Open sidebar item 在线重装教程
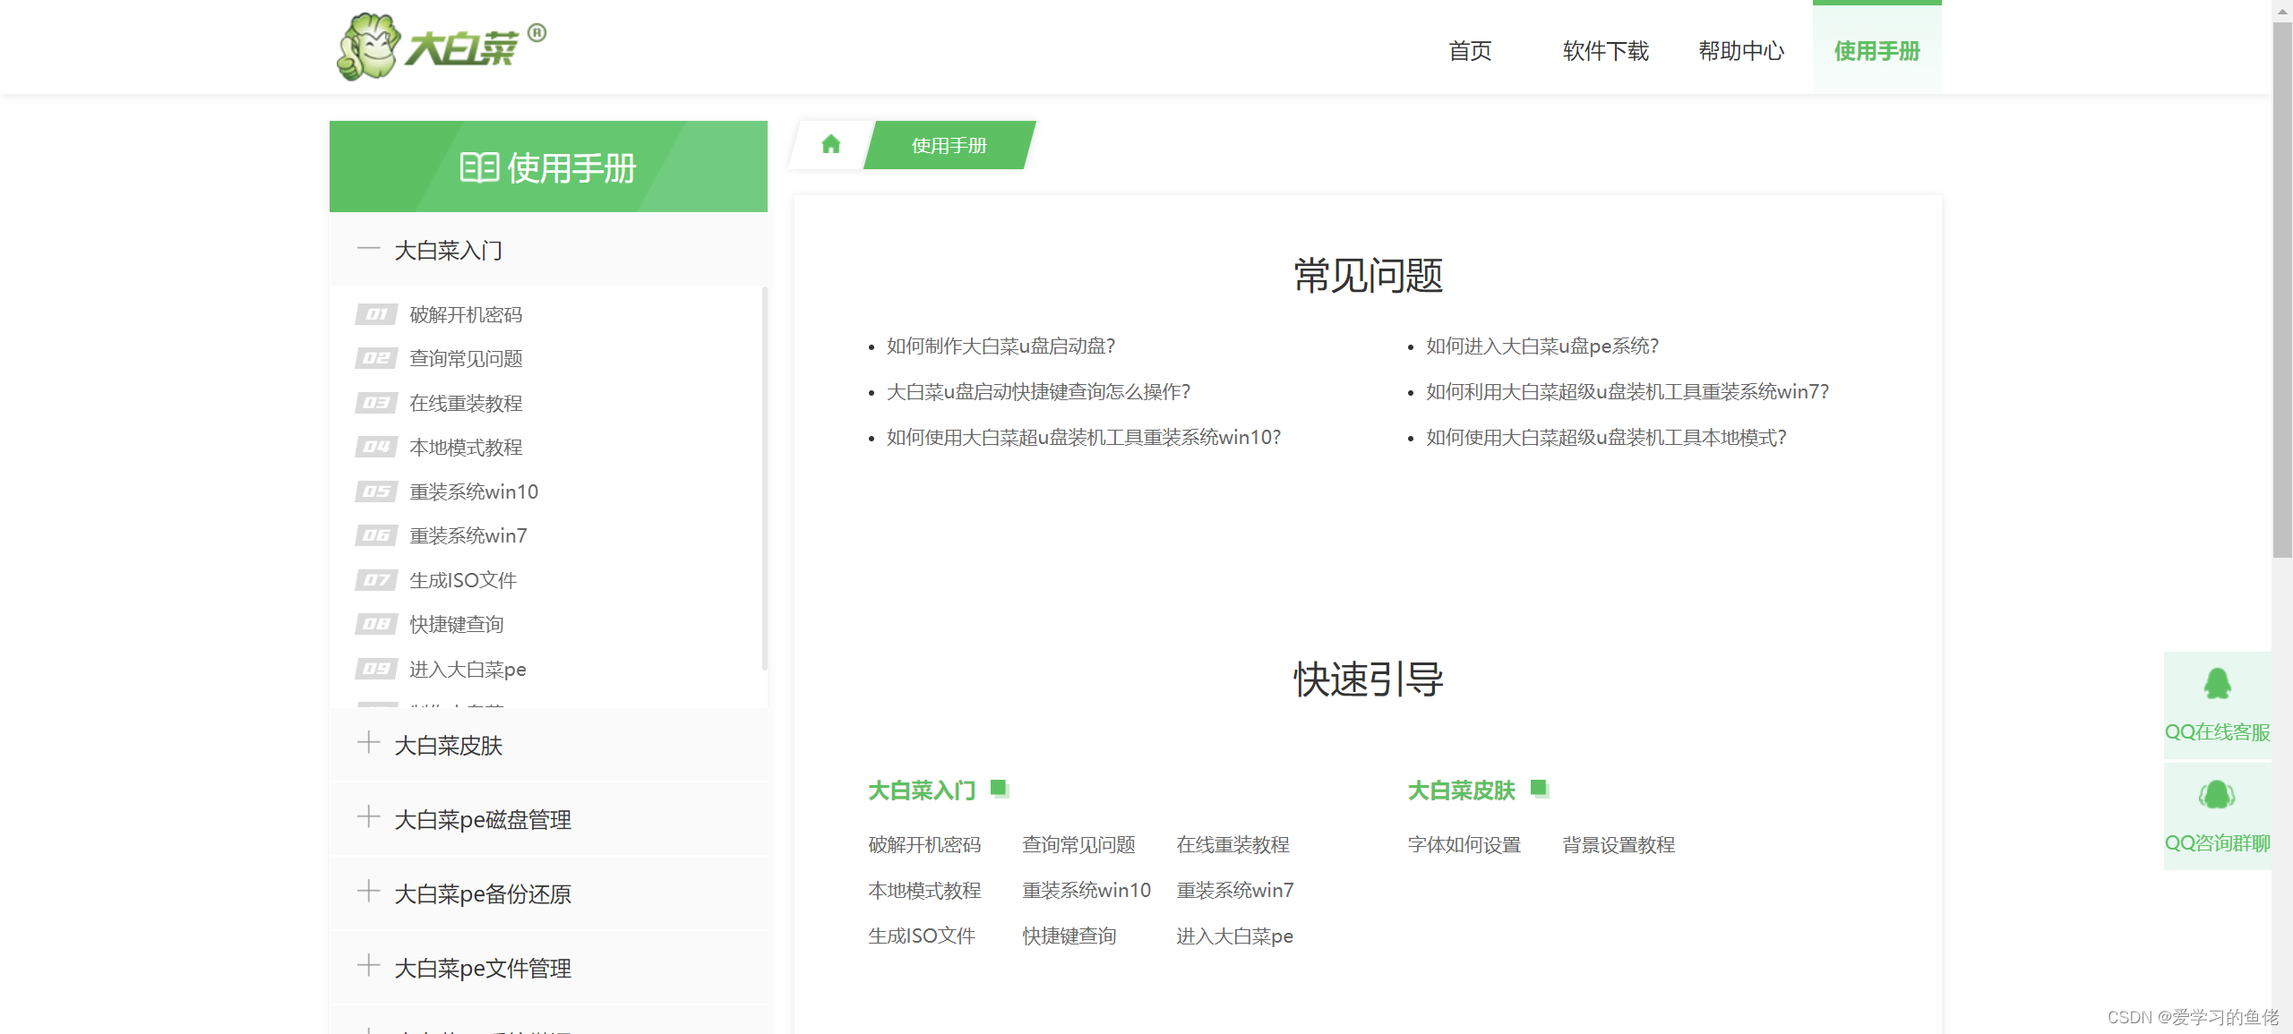The height and width of the screenshot is (1034, 2293). (466, 403)
